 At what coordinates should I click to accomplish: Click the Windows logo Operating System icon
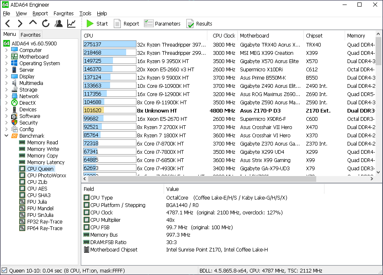14,63
